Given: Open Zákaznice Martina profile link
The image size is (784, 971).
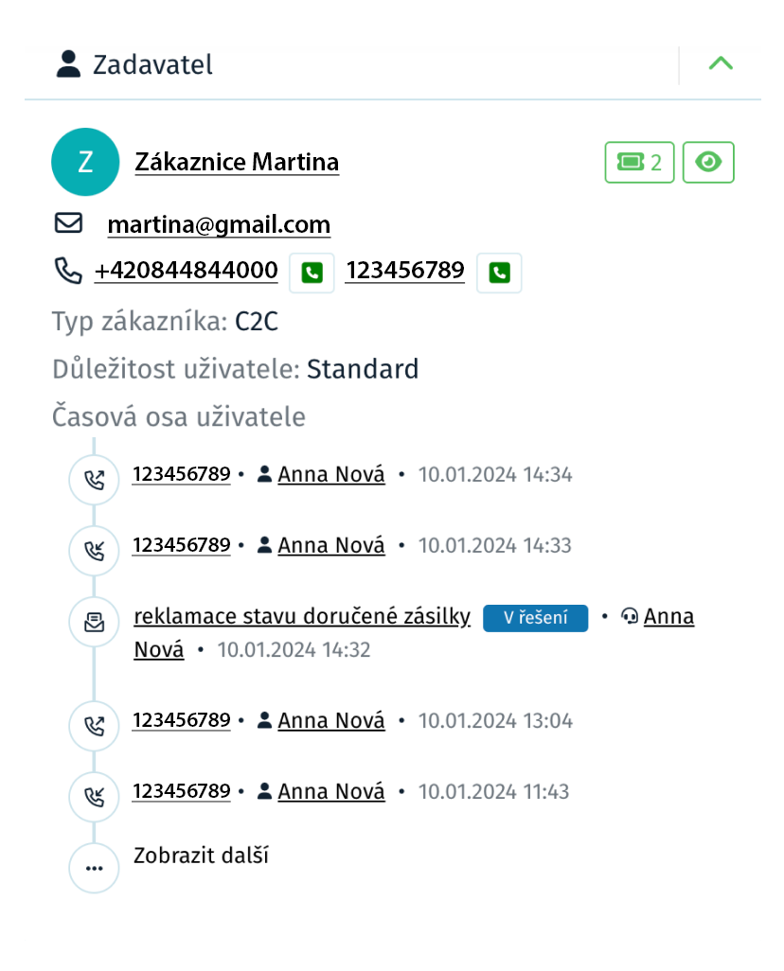Looking at the screenshot, I should (x=237, y=162).
